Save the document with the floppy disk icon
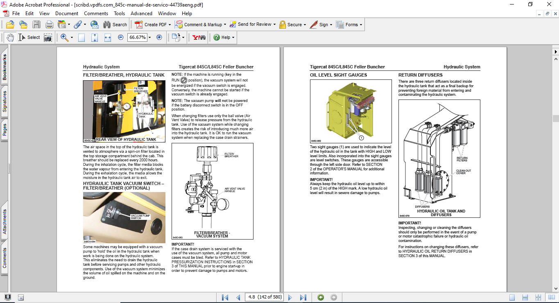This screenshot has height=303, width=559. [x=36, y=25]
